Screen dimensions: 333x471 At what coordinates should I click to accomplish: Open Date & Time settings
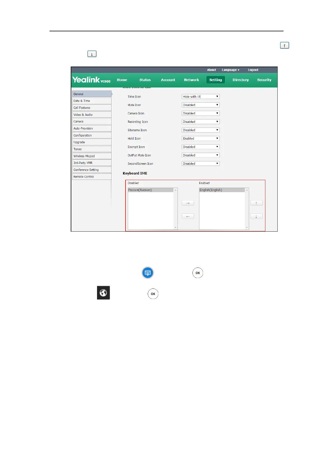[x=92, y=101]
